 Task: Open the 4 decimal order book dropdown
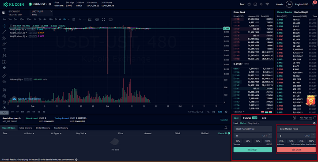[239, 112]
